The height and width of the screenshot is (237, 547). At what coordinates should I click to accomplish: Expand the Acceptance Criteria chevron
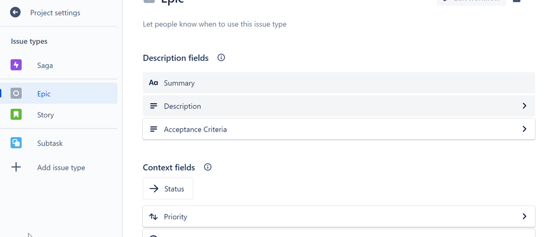pos(525,129)
